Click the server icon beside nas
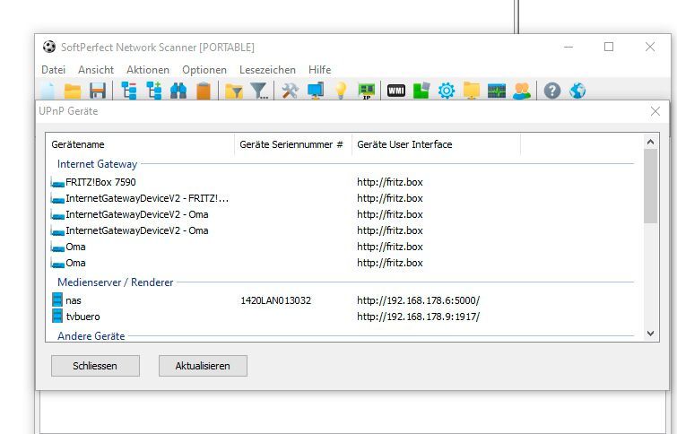 pyautogui.click(x=57, y=299)
